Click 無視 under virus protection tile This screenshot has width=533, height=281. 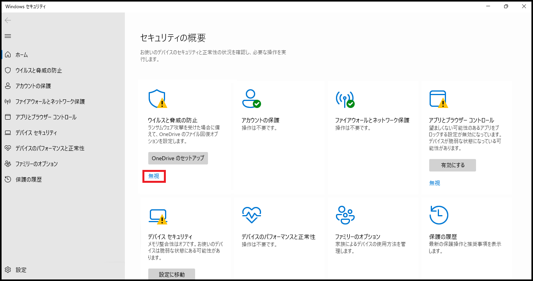click(x=154, y=176)
